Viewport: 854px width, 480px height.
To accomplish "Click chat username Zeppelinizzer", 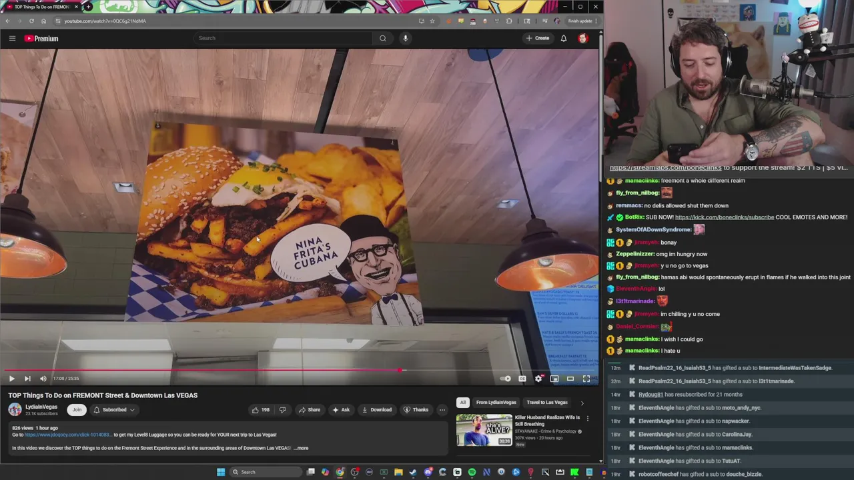I will coord(634,254).
